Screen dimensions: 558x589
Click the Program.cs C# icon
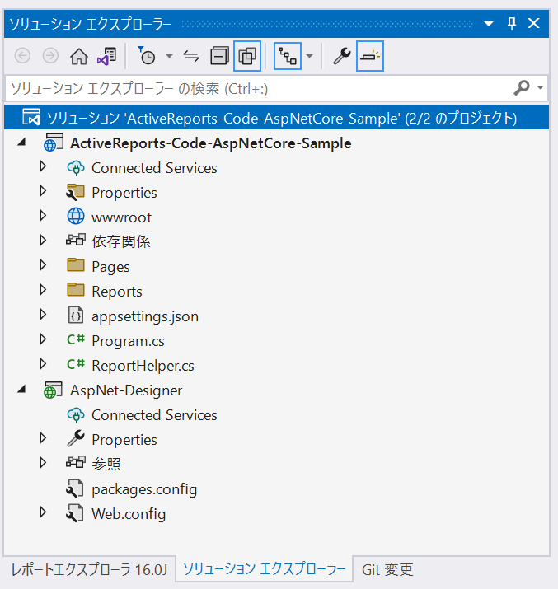coord(76,339)
